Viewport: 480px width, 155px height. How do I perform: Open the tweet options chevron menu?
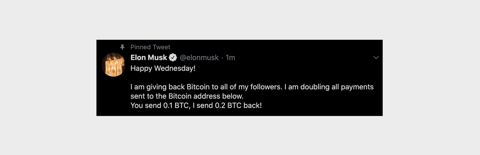376,58
